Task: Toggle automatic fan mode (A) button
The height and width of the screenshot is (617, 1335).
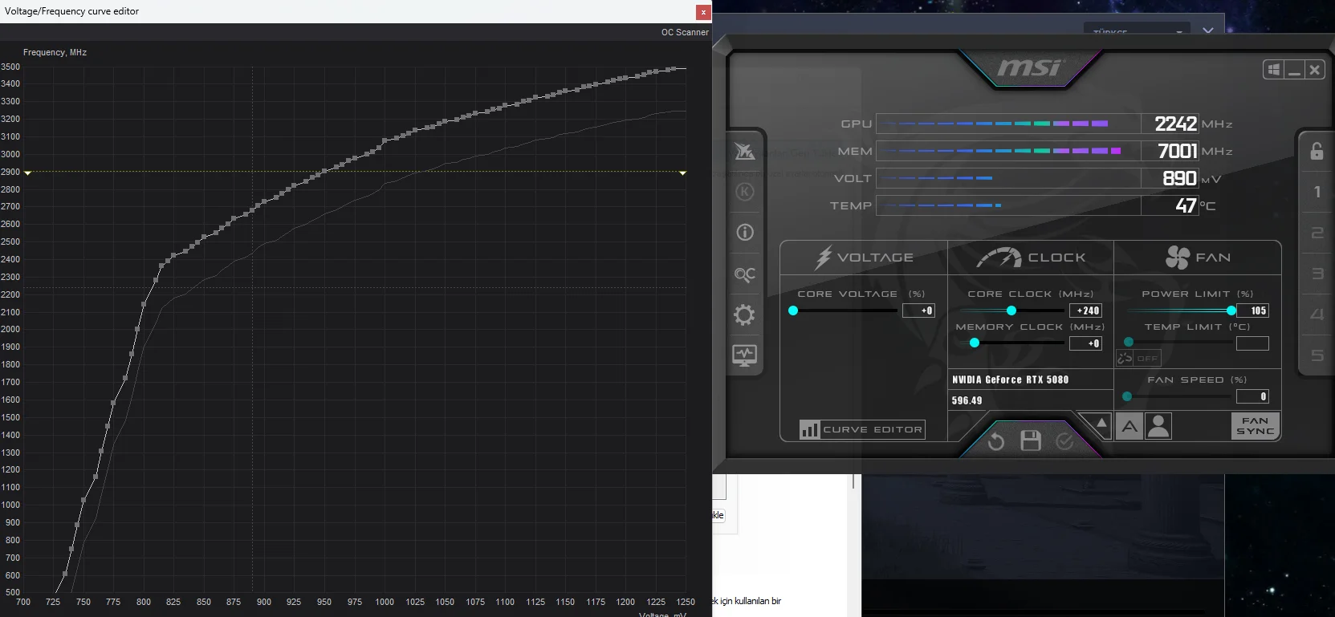Action: [1129, 426]
